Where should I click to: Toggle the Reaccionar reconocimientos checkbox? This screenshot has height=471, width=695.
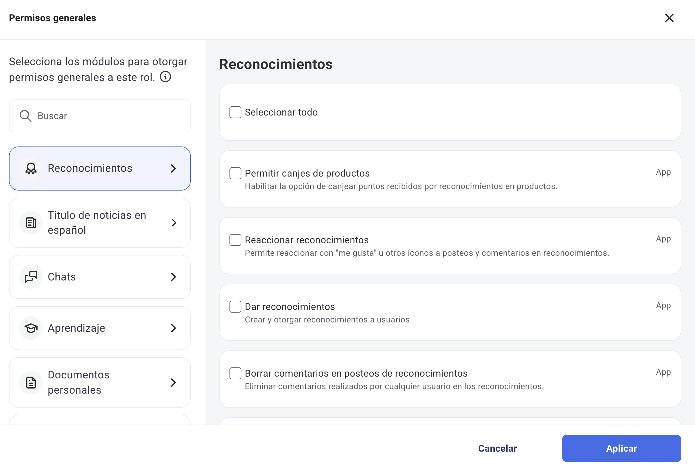tap(235, 240)
